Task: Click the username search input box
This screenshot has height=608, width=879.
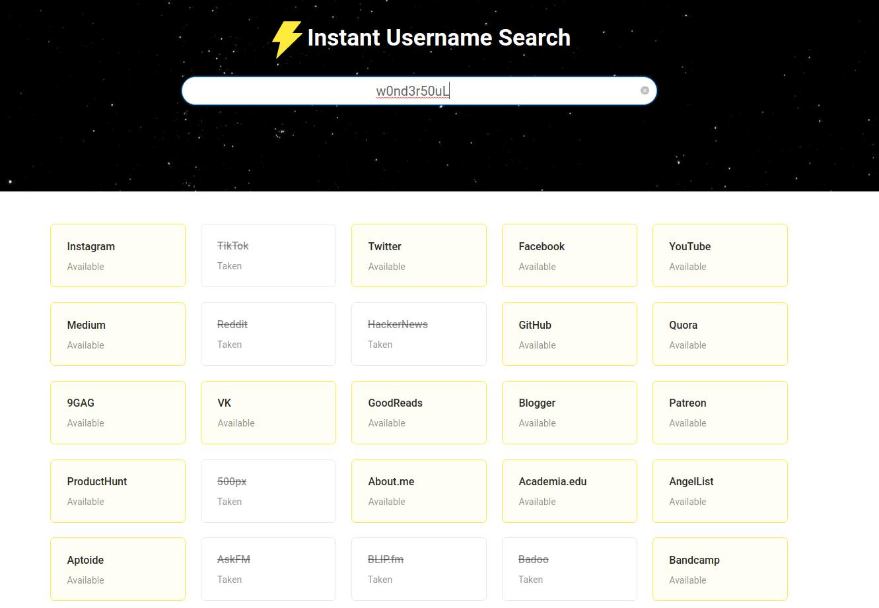Action: pyautogui.click(x=419, y=90)
